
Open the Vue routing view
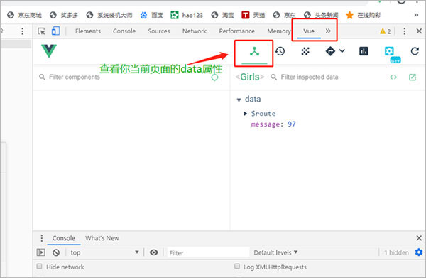click(x=330, y=51)
